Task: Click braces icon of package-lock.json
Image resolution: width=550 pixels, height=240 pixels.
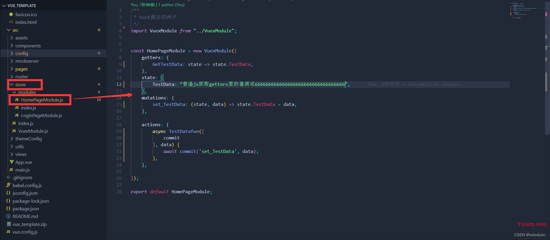Action: [x=8, y=201]
